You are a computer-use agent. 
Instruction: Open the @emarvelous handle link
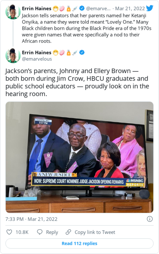(37, 59)
